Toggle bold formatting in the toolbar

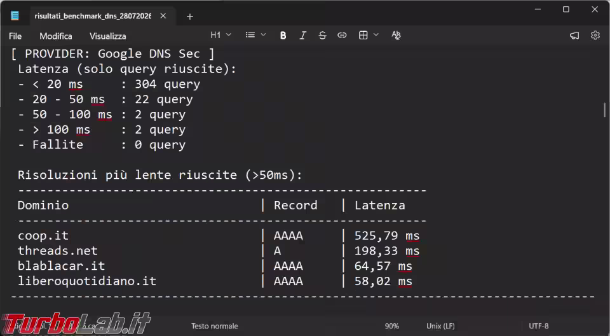pos(283,36)
